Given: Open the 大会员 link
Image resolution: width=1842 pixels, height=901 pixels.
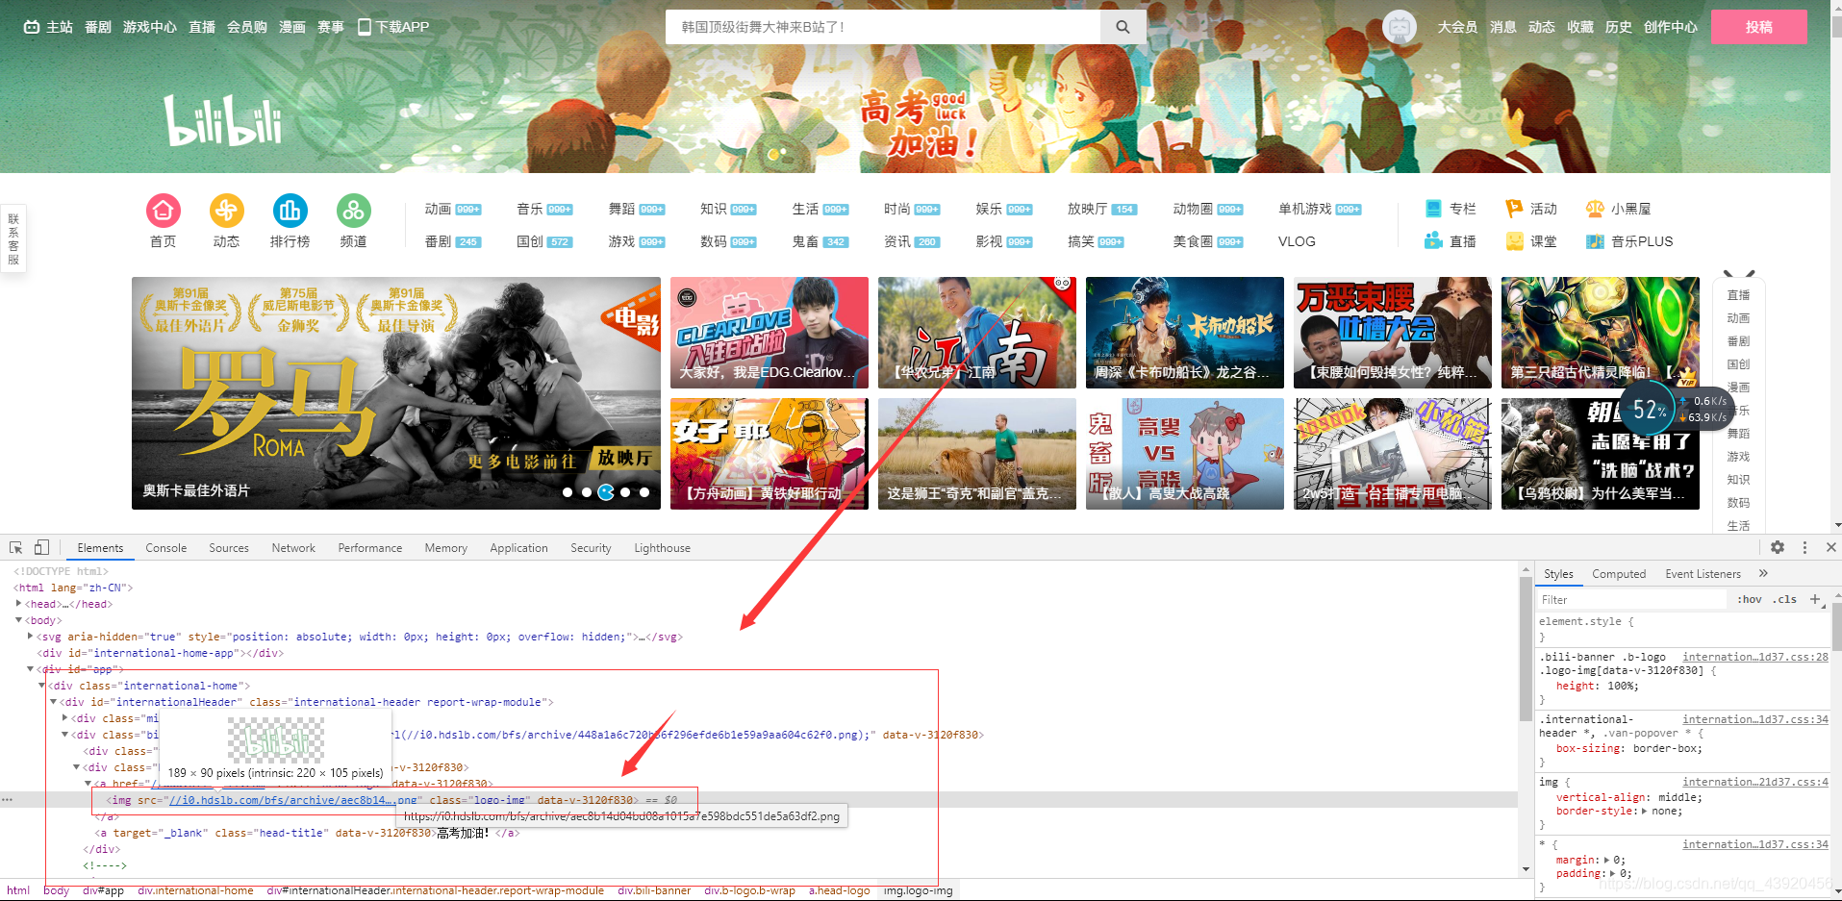Looking at the screenshot, I should coord(1457,27).
